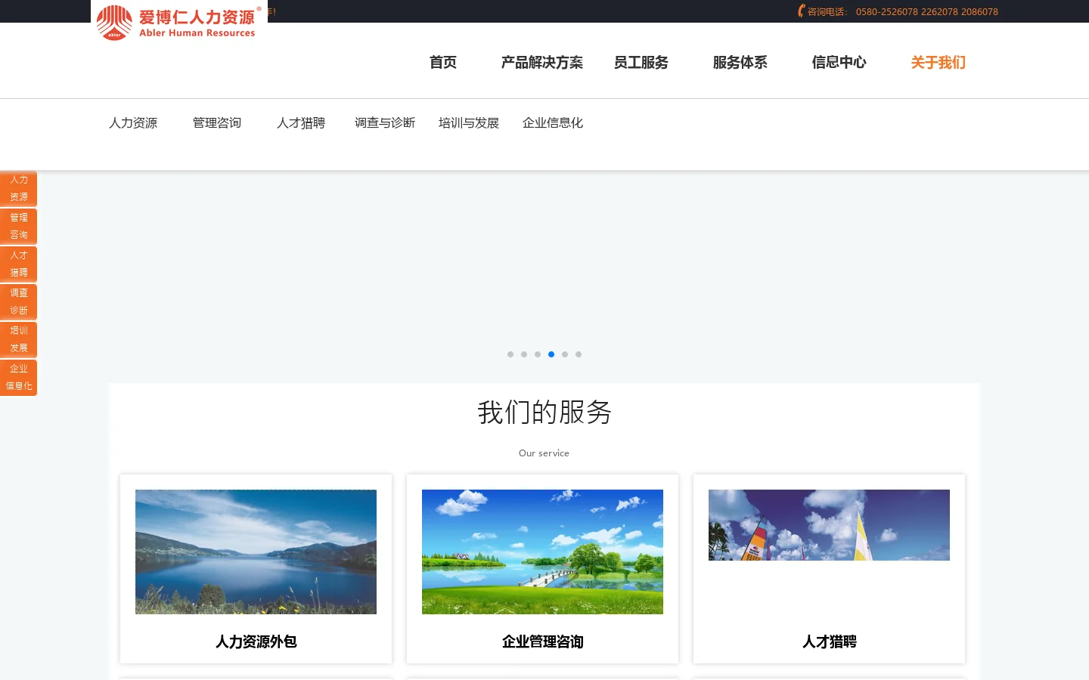
Task: Click the orange 企业信息化 side tab
Action: point(18,378)
